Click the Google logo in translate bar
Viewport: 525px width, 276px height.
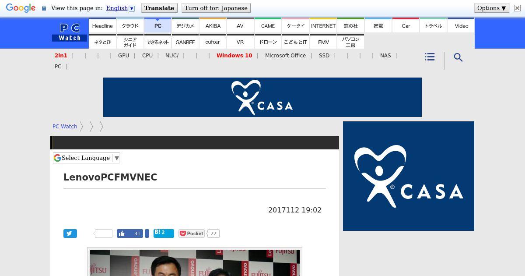coord(21,8)
